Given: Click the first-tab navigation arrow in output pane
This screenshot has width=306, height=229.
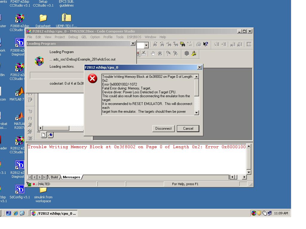Looking at the screenshot, I should (30, 177).
